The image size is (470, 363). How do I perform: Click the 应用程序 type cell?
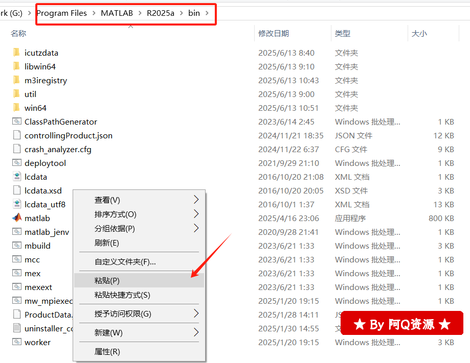coord(350,218)
